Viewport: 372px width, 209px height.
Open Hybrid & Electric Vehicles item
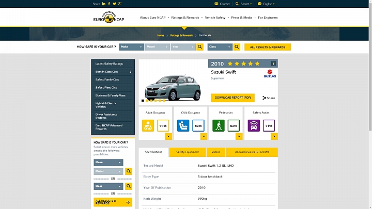coord(113,105)
